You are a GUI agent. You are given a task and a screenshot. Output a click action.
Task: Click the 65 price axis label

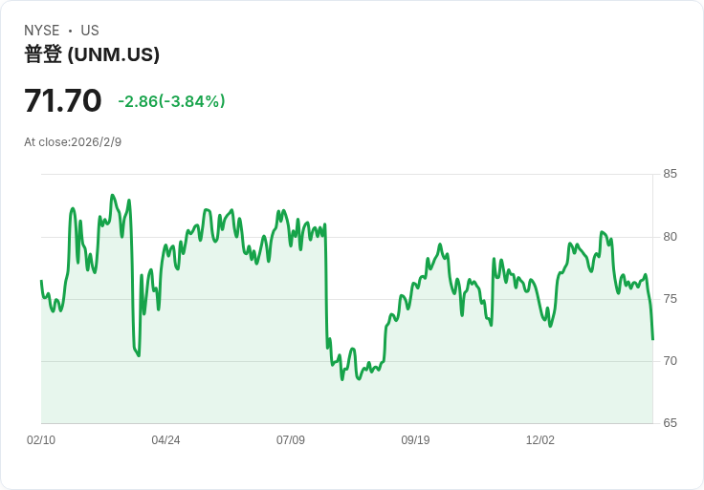tap(670, 423)
